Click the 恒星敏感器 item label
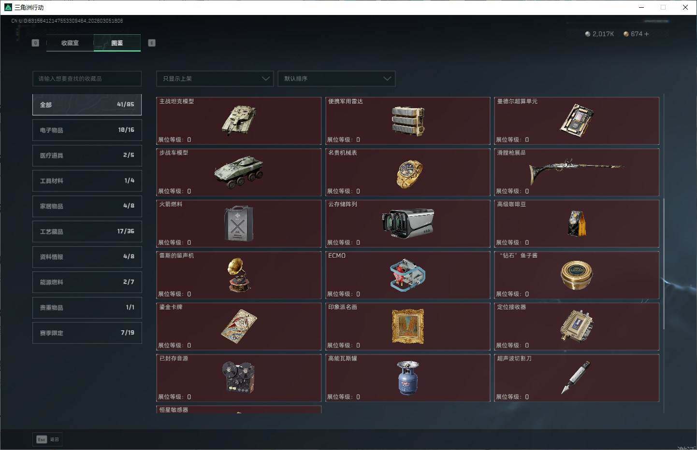Image resolution: width=697 pixels, height=450 pixels. (x=174, y=410)
